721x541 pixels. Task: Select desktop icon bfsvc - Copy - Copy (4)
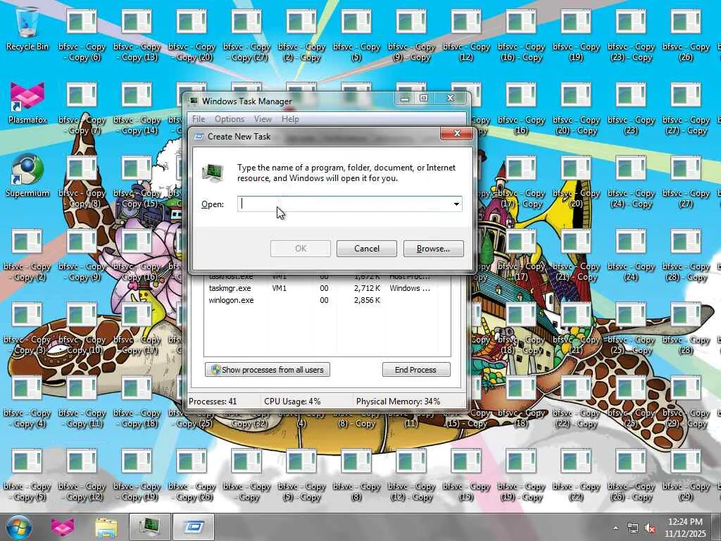pos(27,402)
